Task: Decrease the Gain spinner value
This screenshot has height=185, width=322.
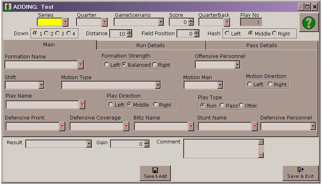Action: pos(146,146)
